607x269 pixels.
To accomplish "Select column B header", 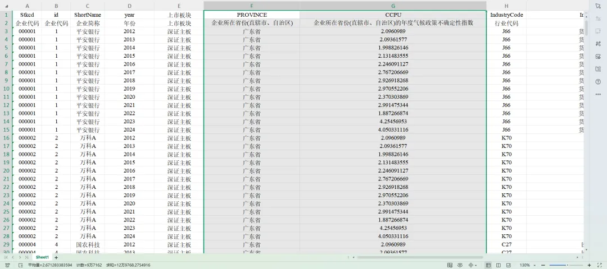I will [57, 6].
